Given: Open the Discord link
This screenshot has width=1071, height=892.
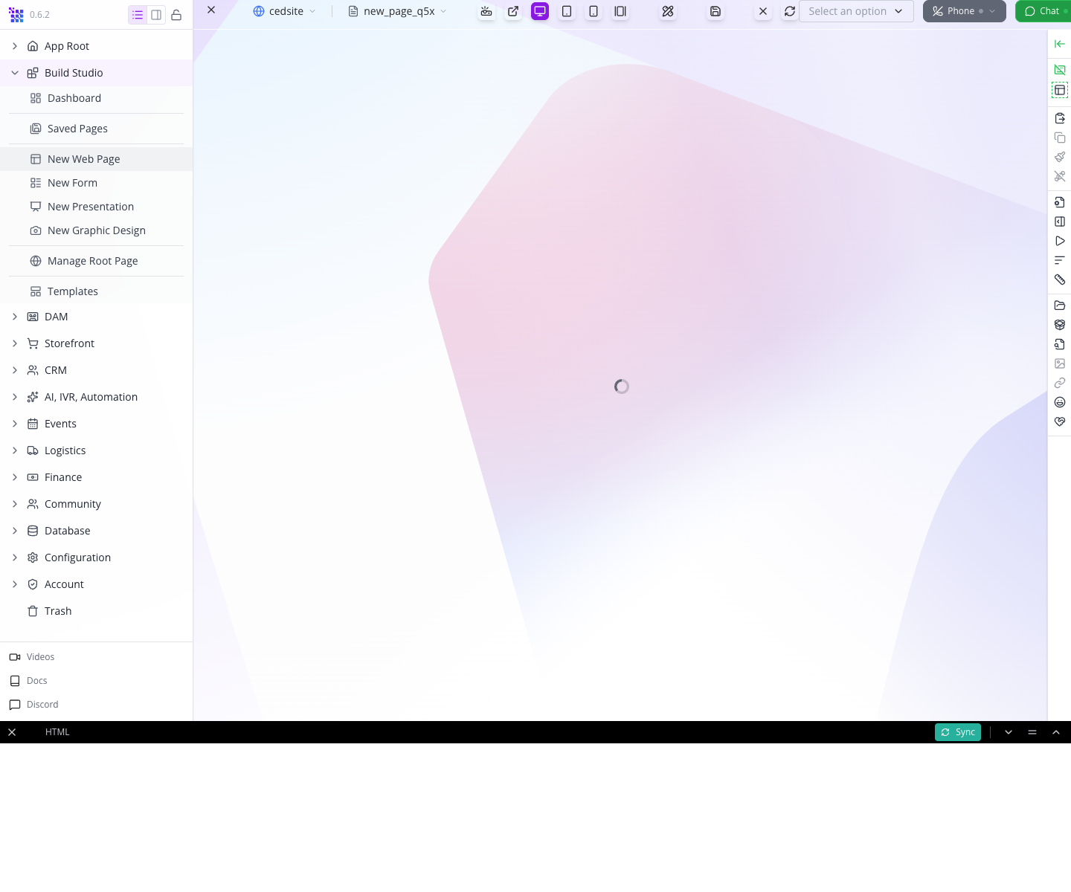Looking at the screenshot, I should click(x=33, y=705).
